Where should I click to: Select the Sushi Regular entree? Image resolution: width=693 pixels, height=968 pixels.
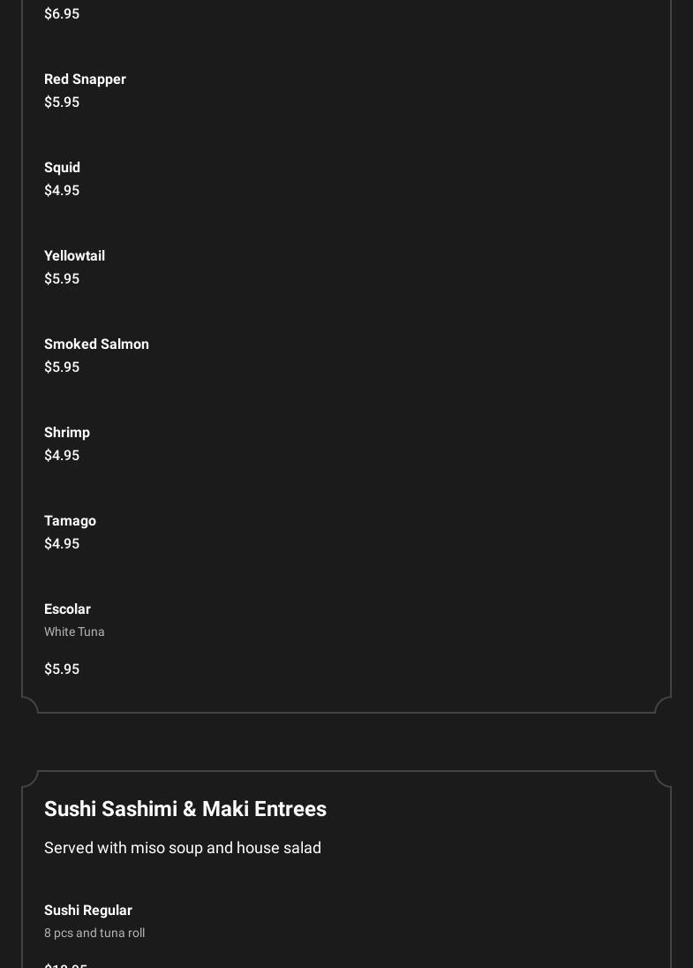pyautogui.click(x=88, y=911)
